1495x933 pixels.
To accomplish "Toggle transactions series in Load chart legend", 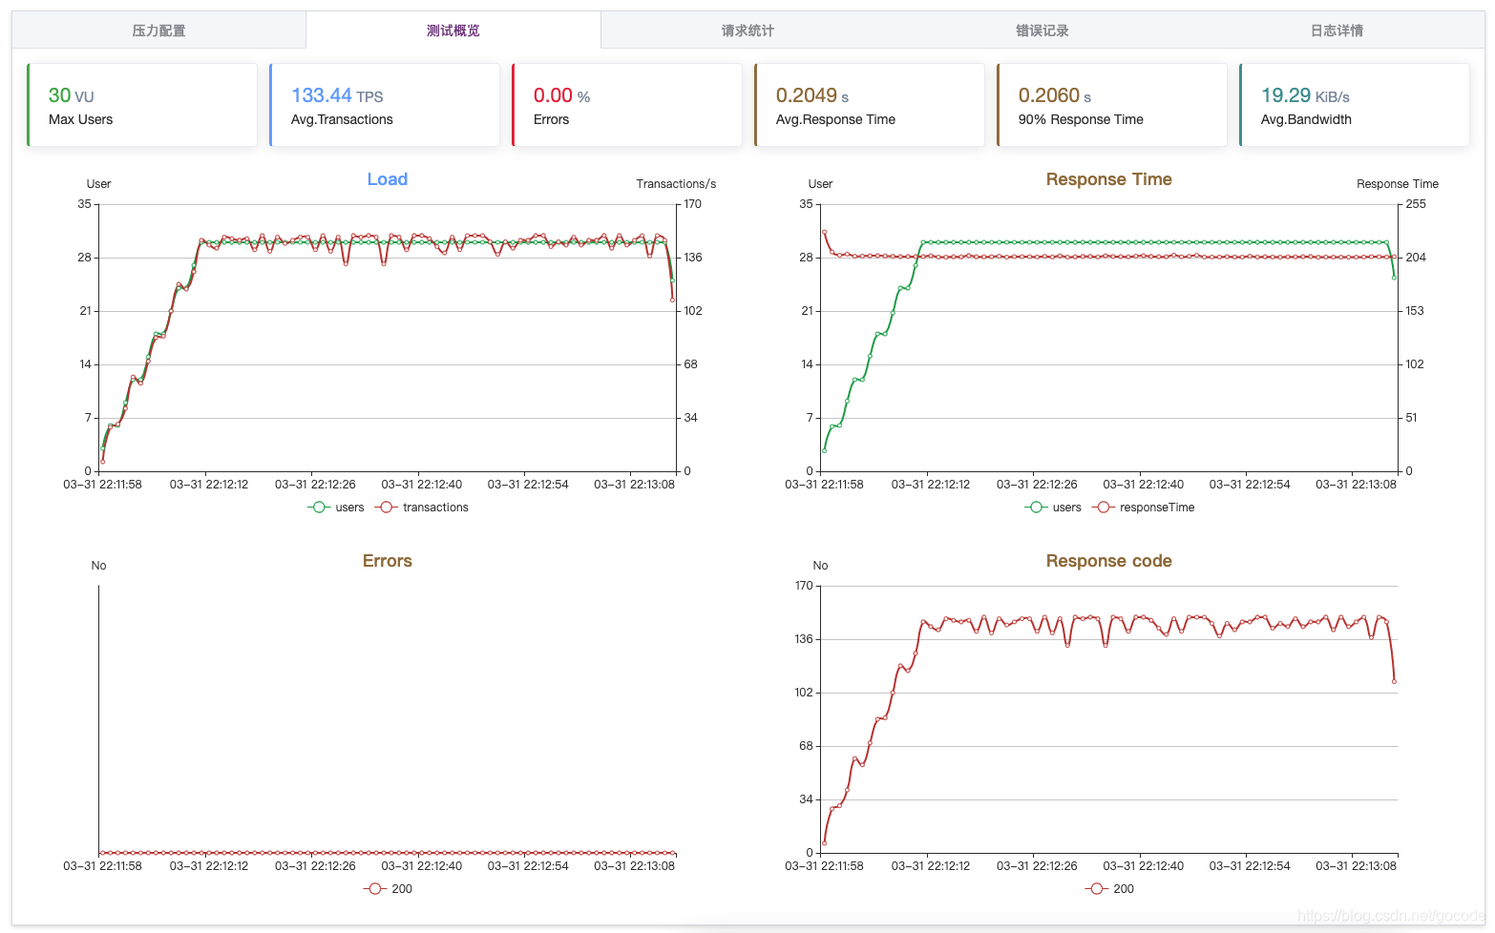I will pyautogui.click(x=422, y=508).
